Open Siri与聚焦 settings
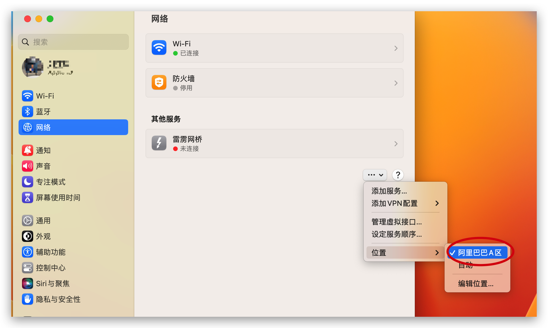This screenshot has width=548, height=328. pos(53,284)
